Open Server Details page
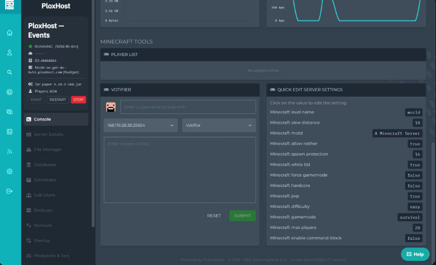This screenshot has width=436, height=265. (56, 134)
